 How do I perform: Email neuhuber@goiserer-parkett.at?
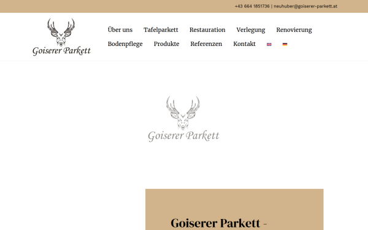pos(305,6)
